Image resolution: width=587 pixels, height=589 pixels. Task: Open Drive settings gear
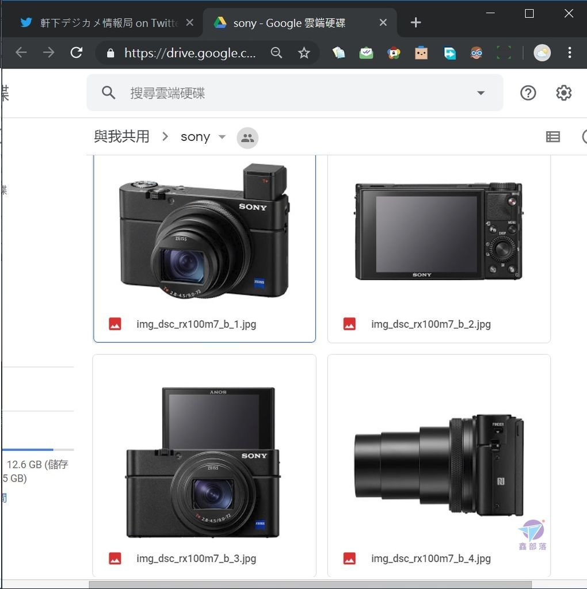564,93
